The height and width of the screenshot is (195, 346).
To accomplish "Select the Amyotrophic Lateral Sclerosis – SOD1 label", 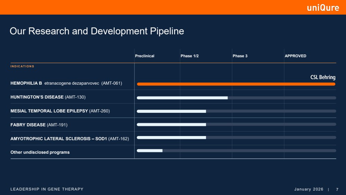I will 70,139.
